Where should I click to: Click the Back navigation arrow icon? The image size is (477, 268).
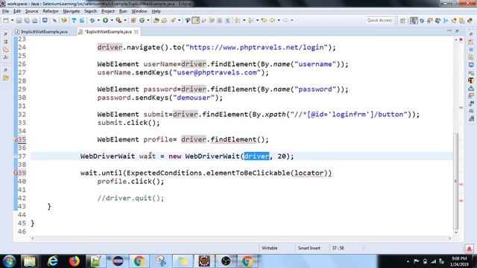[x=273, y=20]
